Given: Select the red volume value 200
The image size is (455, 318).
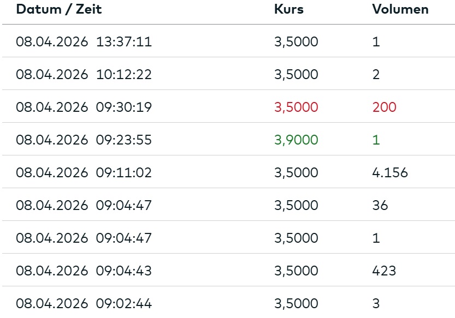Looking at the screenshot, I should click(384, 107).
